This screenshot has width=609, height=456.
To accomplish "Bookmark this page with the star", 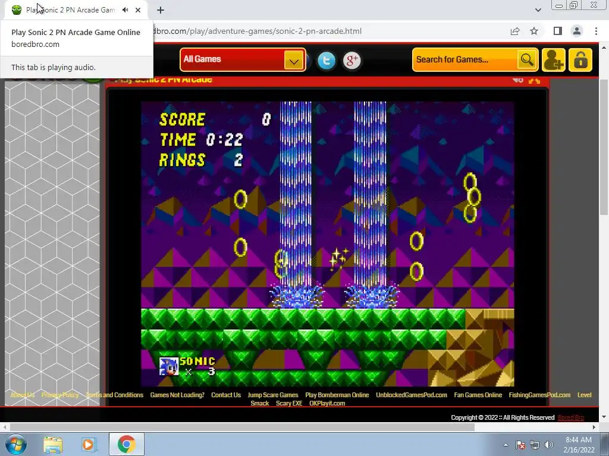I will pos(534,31).
